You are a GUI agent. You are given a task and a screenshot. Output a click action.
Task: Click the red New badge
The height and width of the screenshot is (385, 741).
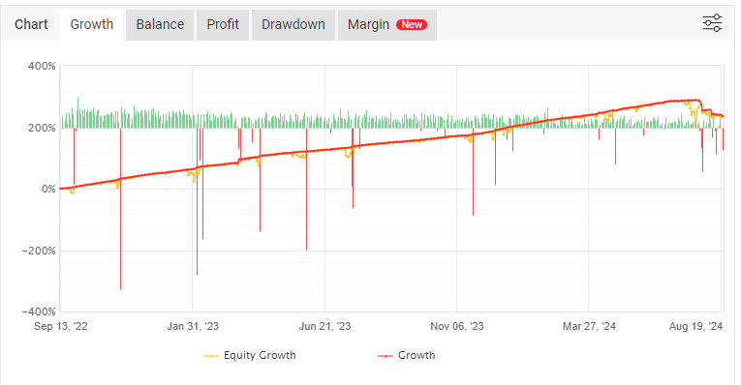pyautogui.click(x=412, y=24)
